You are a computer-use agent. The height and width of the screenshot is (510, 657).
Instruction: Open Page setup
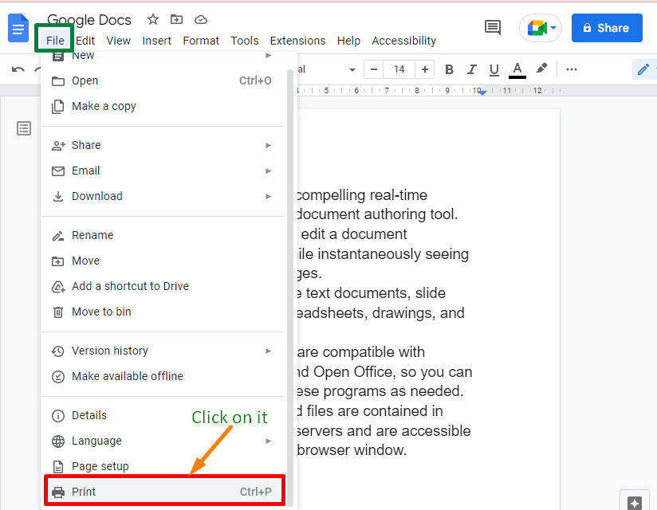click(x=163, y=466)
